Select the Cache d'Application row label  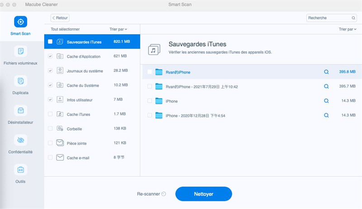84,56
